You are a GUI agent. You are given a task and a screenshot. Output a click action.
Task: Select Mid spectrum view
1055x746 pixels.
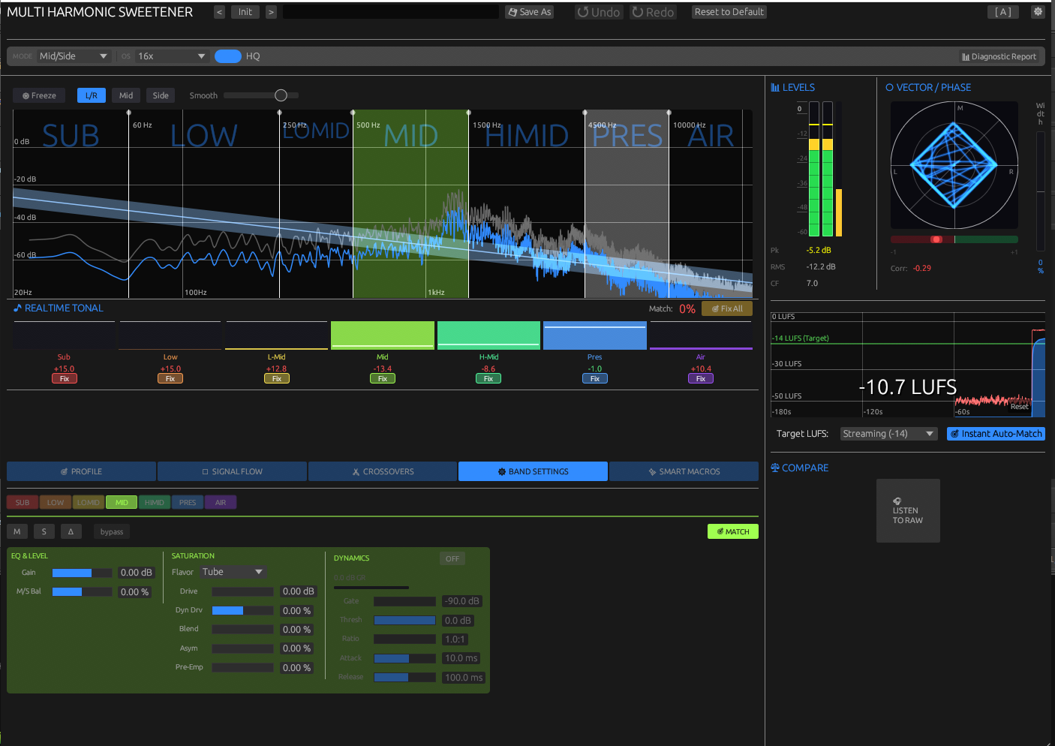126,95
